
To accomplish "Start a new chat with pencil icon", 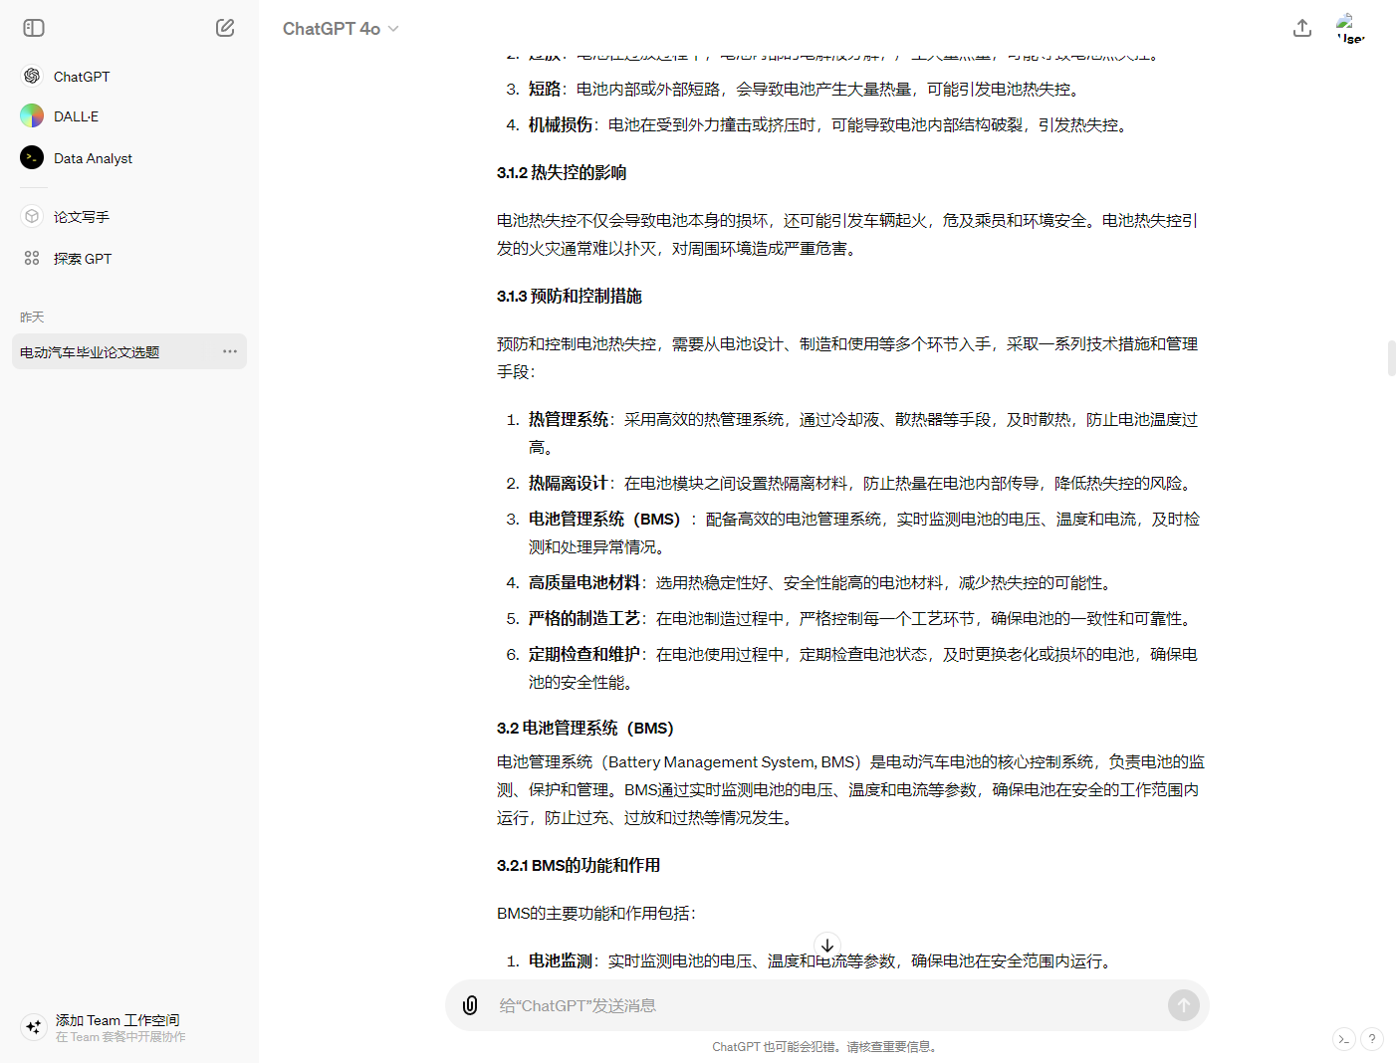I will click(x=225, y=28).
